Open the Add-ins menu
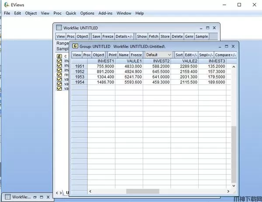 pos(105,14)
